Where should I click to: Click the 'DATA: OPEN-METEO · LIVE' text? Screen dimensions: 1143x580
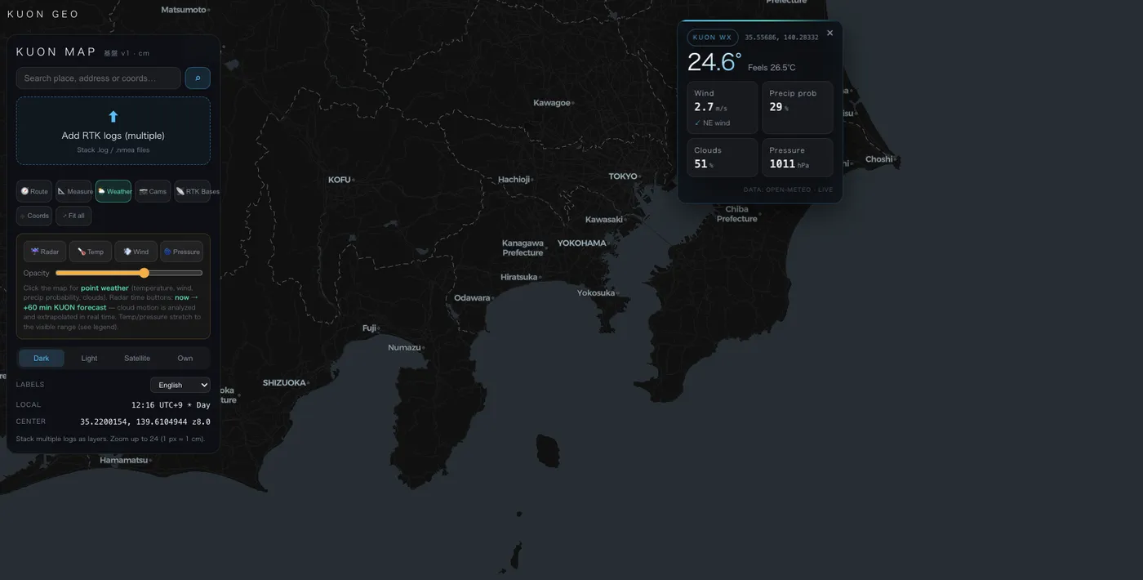(788, 190)
